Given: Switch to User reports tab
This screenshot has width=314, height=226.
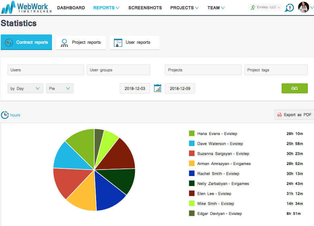Looking at the screenshot, I should click(x=135, y=42).
